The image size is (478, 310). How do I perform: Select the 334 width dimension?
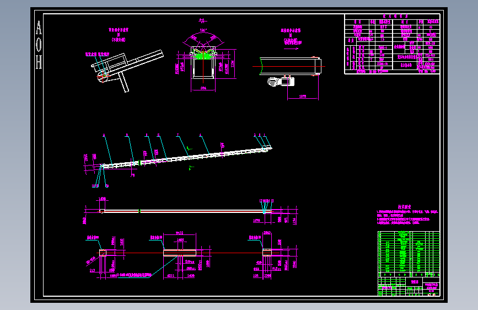(x=203, y=88)
